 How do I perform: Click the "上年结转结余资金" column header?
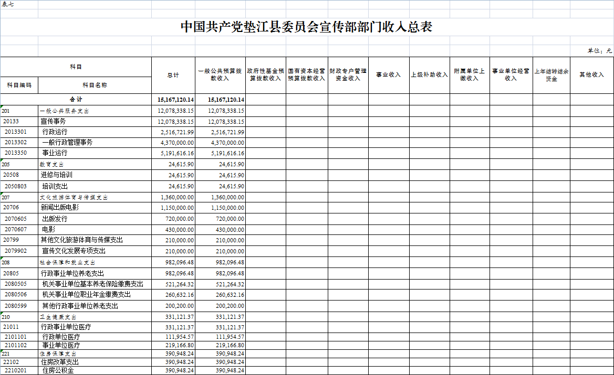(x=551, y=75)
